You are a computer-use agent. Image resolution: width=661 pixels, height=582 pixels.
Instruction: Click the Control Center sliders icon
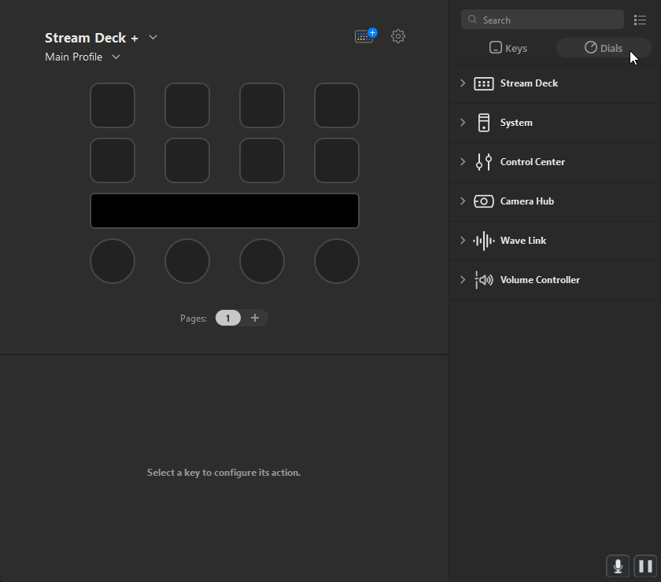(x=483, y=162)
